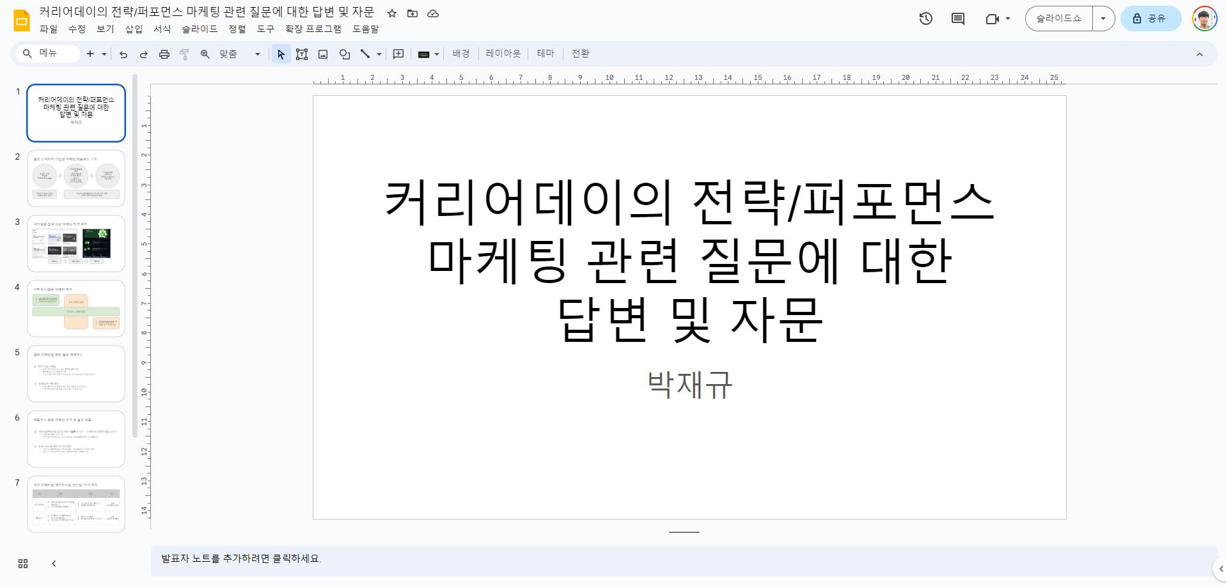Open the zoom level 맞춤 dropdown

240,54
